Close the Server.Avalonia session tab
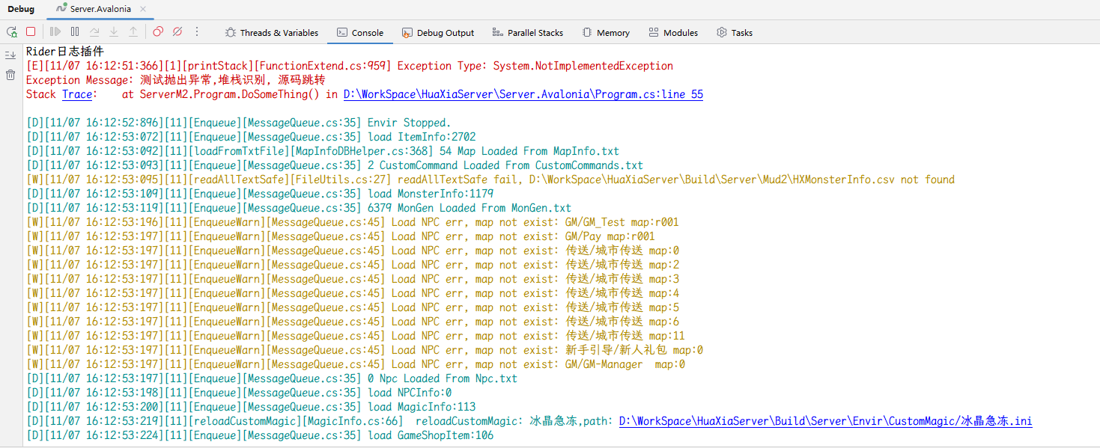Screen dimensions: 1100x448 [x=143, y=9]
